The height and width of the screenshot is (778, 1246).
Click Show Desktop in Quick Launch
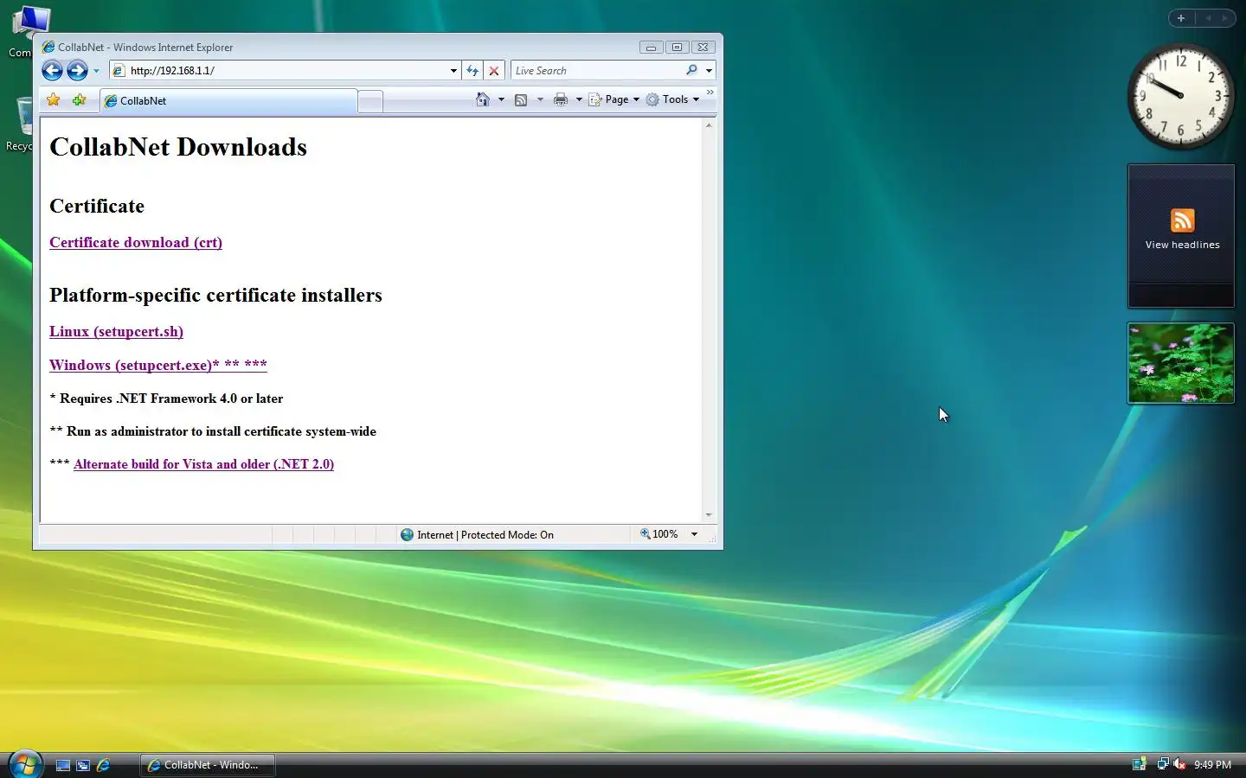(x=63, y=765)
